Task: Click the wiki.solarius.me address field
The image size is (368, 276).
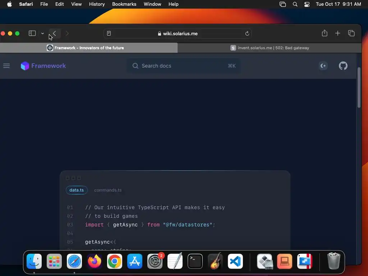Action: pyautogui.click(x=178, y=33)
